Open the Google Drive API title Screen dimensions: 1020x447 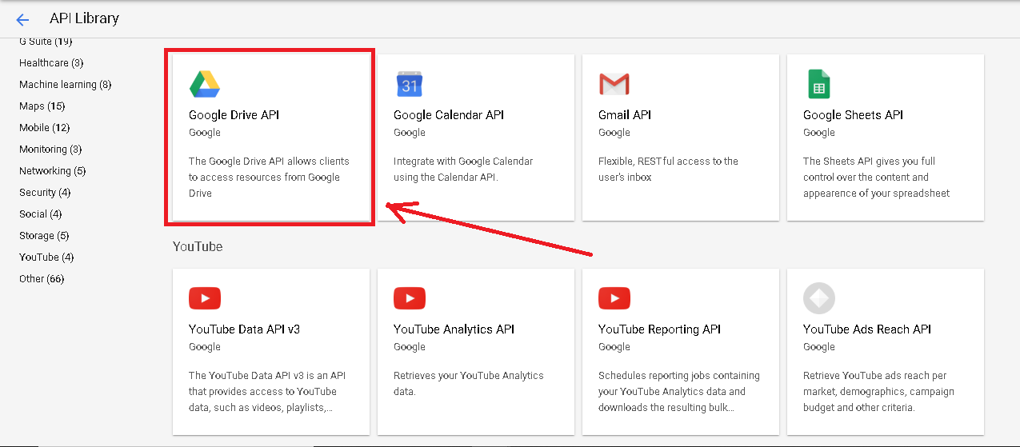[234, 115]
